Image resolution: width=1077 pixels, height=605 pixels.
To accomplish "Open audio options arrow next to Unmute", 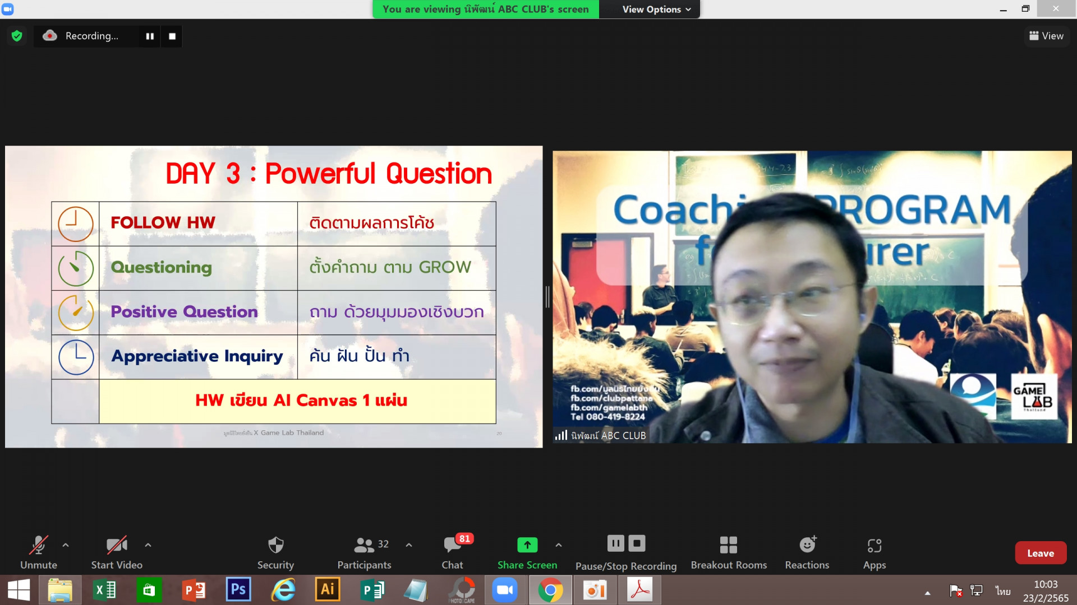I will coord(66,545).
